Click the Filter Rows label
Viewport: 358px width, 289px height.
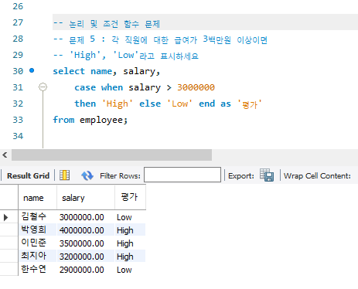pos(120,176)
